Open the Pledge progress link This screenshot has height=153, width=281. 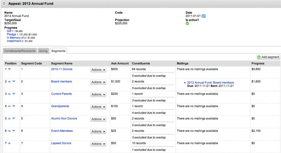12,34
